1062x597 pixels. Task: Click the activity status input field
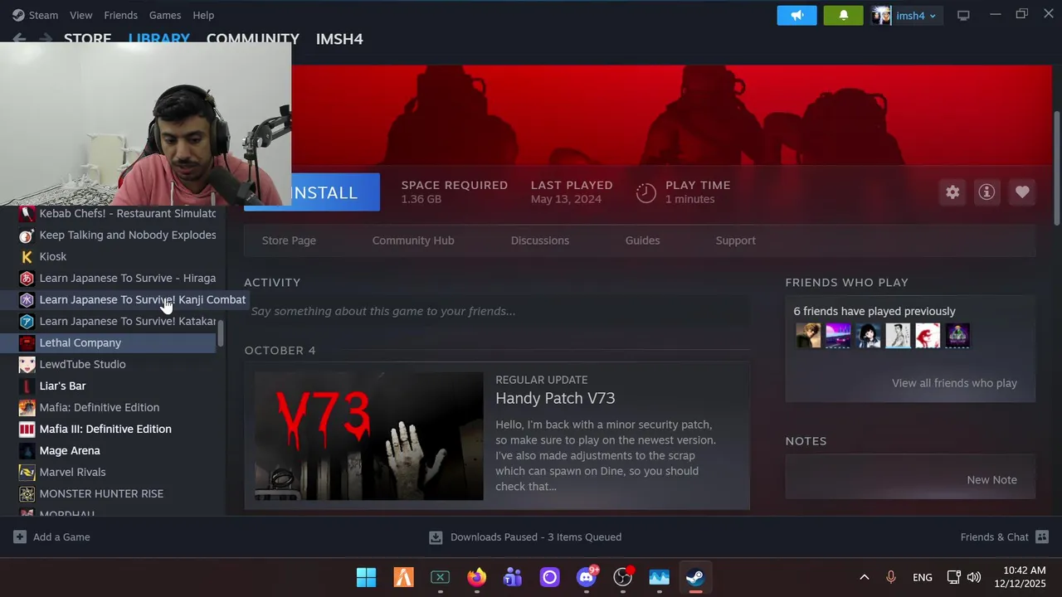(497, 311)
